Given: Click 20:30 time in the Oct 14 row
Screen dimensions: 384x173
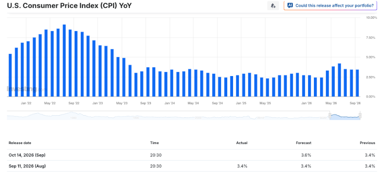Looking at the screenshot, I should pyautogui.click(x=156, y=155).
